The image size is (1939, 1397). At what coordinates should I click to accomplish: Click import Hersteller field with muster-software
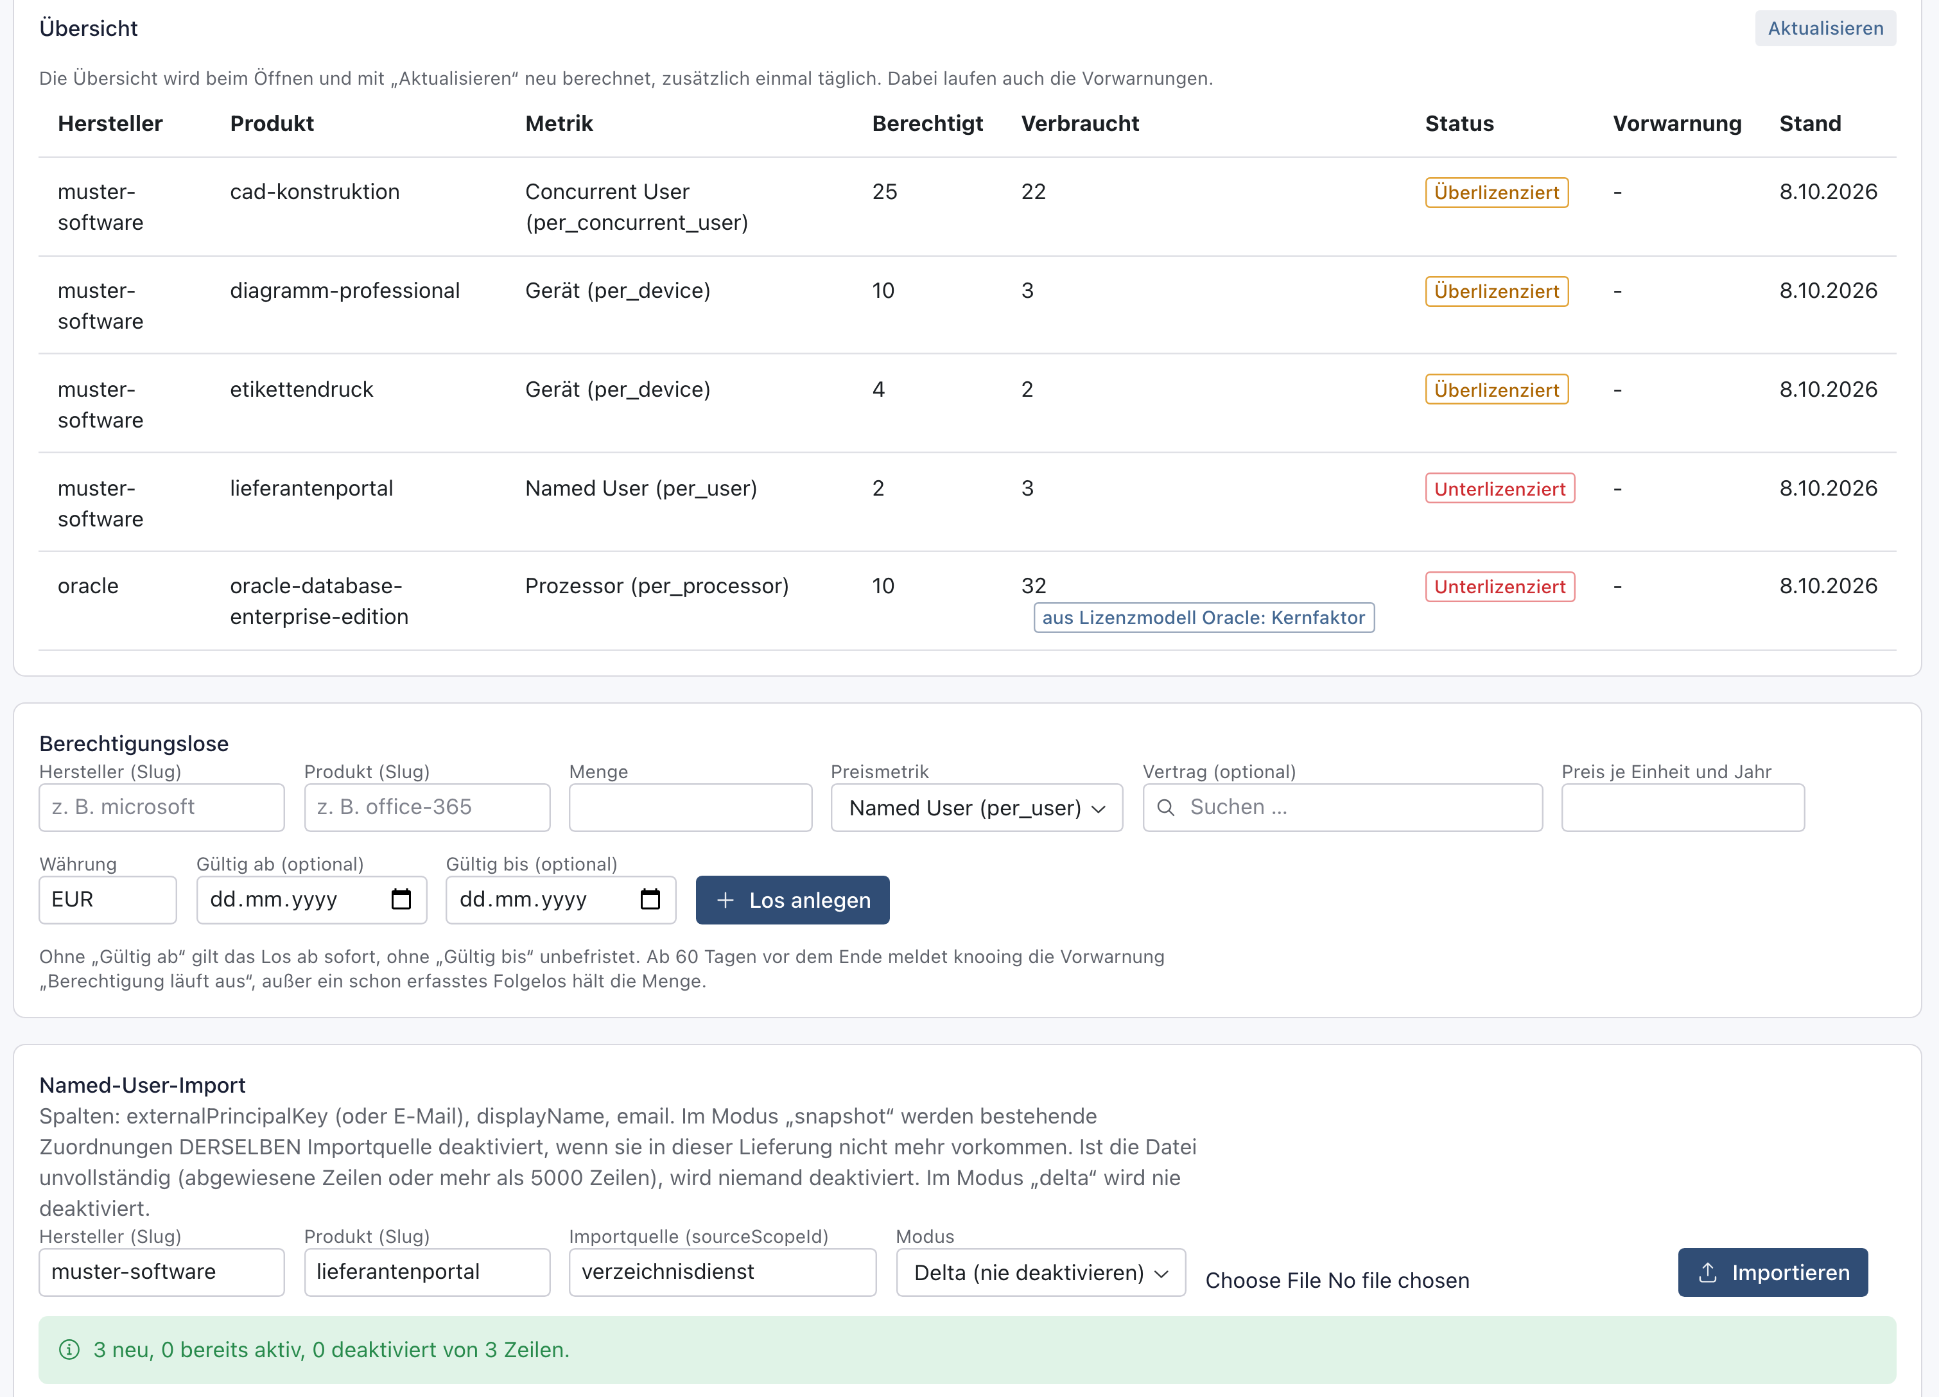[162, 1272]
